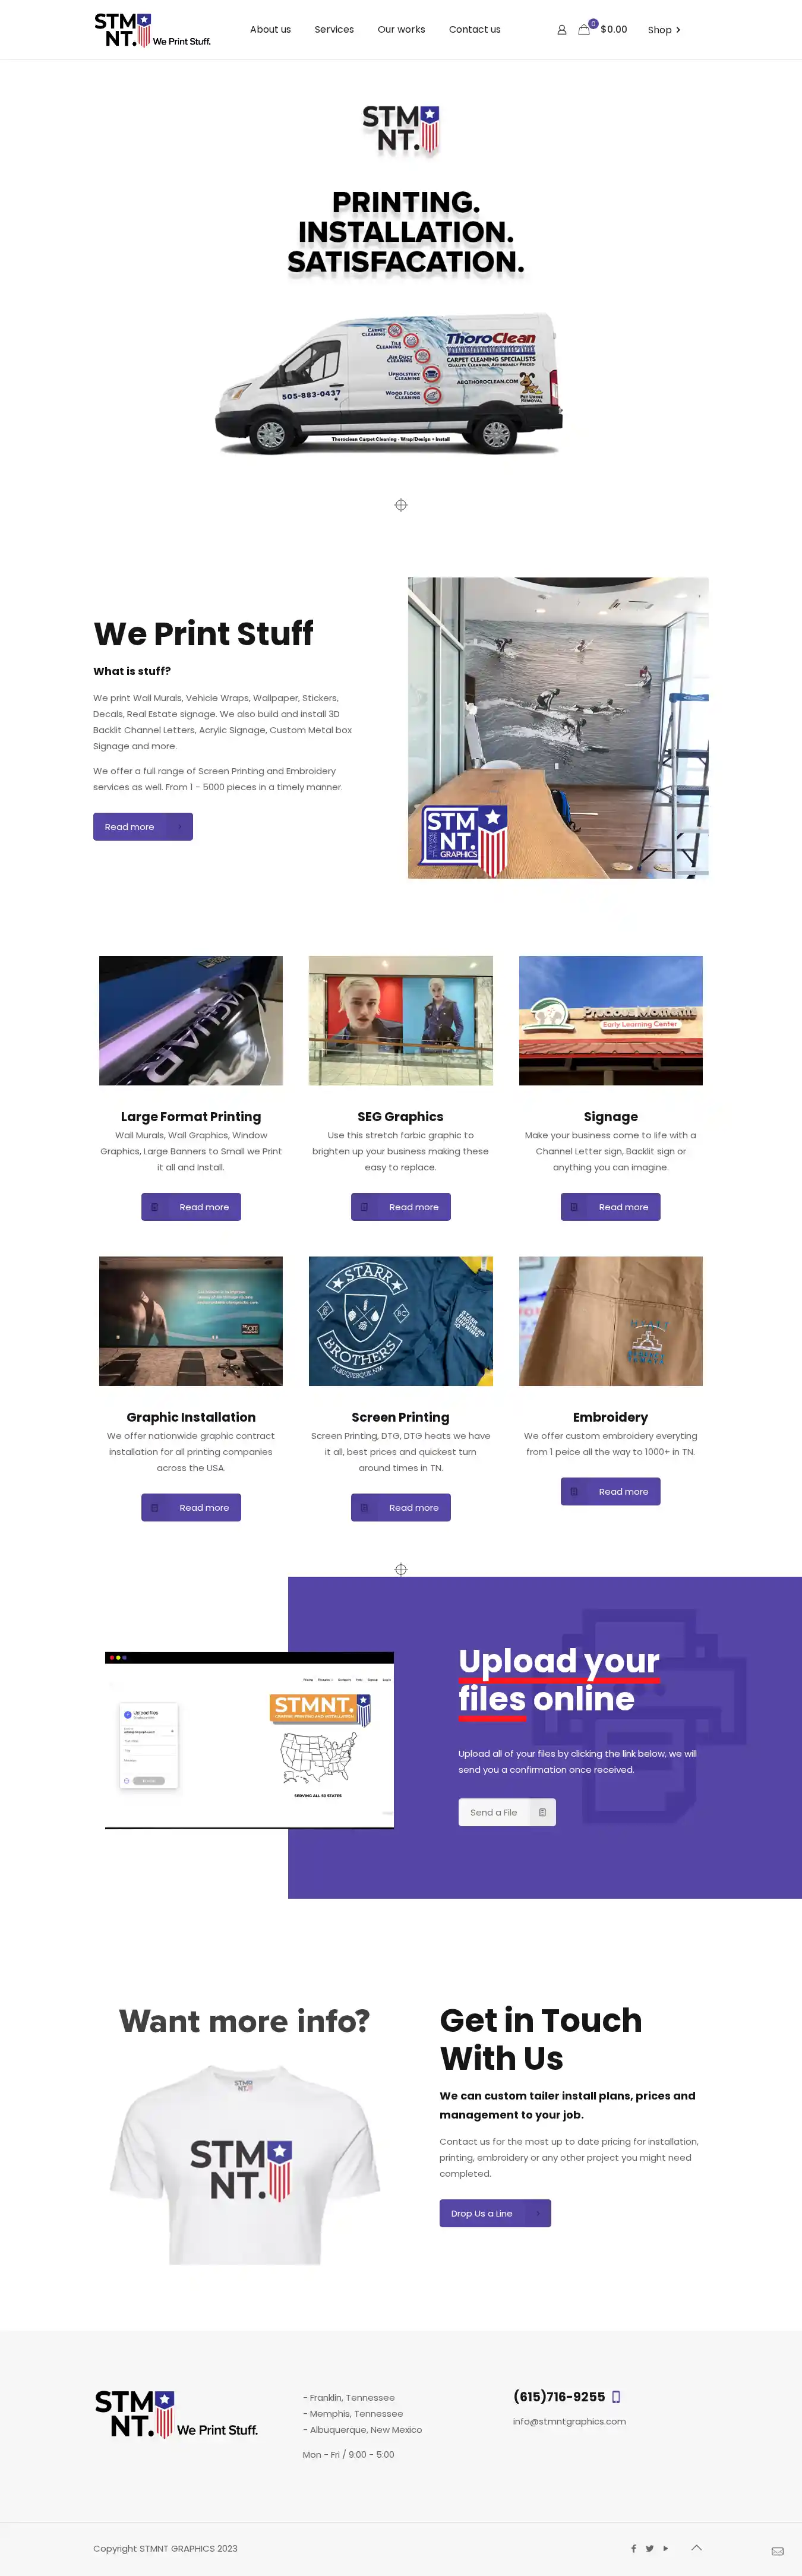Click the phone icon beside the number
Screen dimensions: 802x2576
(616, 2396)
